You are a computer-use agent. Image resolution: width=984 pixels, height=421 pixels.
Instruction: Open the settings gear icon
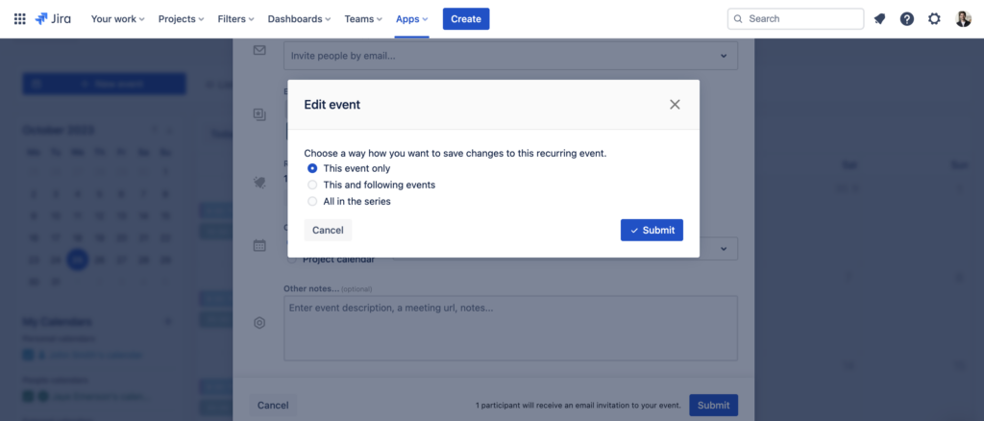(x=934, y=18)
